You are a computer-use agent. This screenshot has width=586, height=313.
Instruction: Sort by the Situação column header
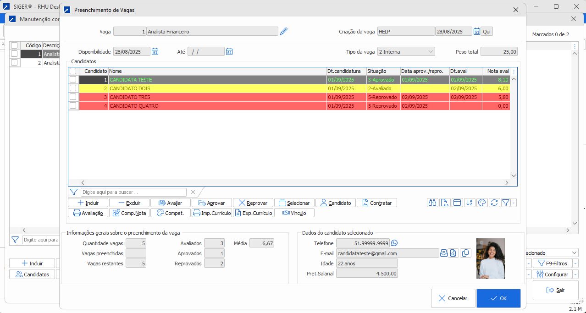(x=383, y=71)
